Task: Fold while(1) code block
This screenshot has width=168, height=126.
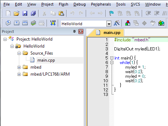Action: click(x=112, y=63)
